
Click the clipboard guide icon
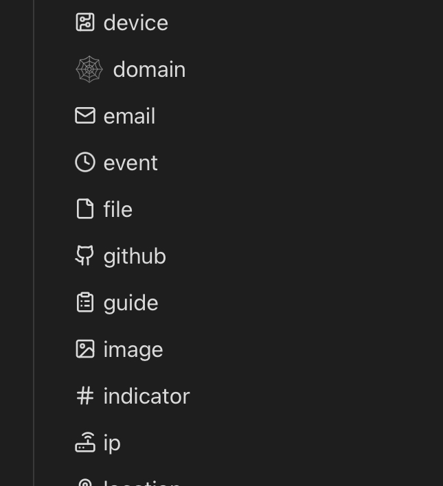click(85, 302)
